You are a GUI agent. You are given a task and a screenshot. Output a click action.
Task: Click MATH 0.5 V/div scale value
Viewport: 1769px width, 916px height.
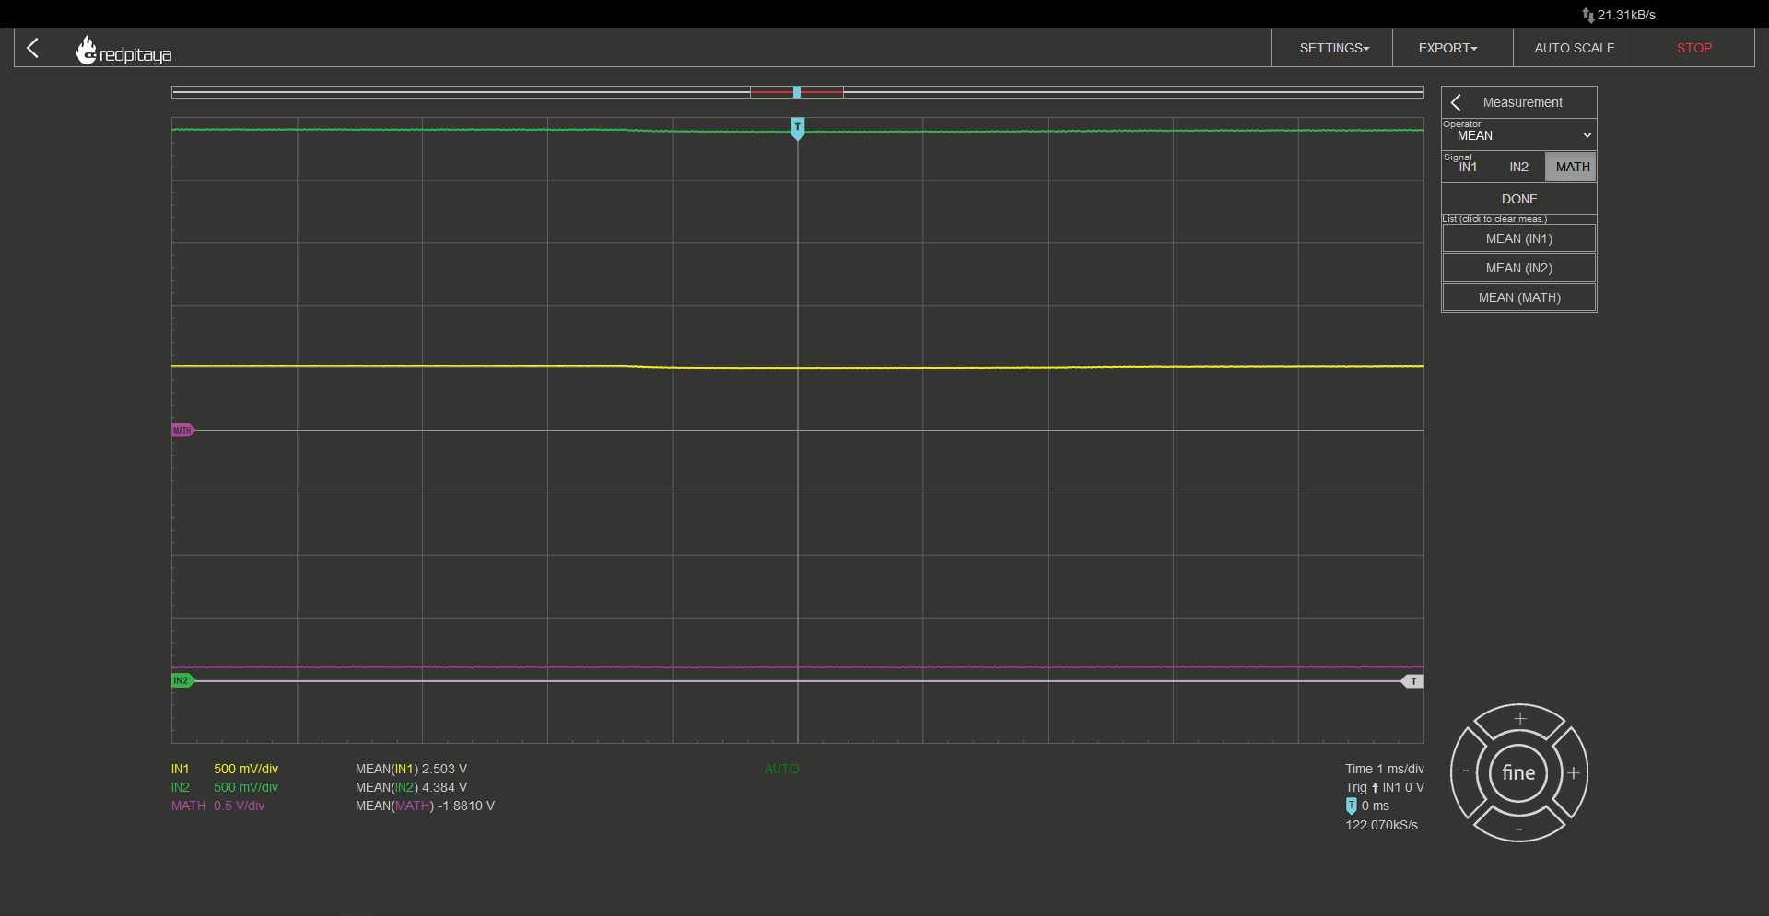[x=239, y=806]
